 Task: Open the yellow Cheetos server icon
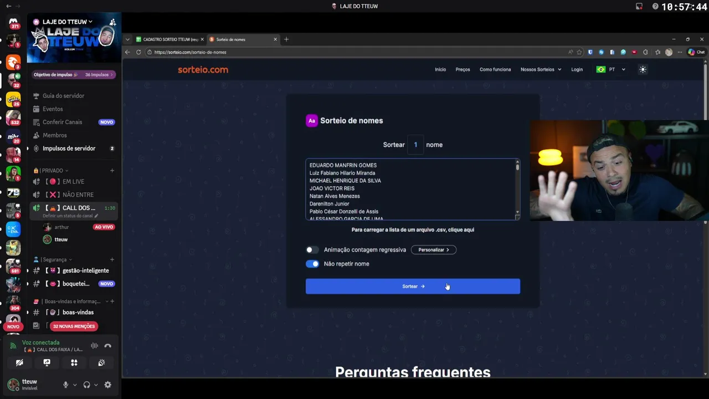point(13,100)
